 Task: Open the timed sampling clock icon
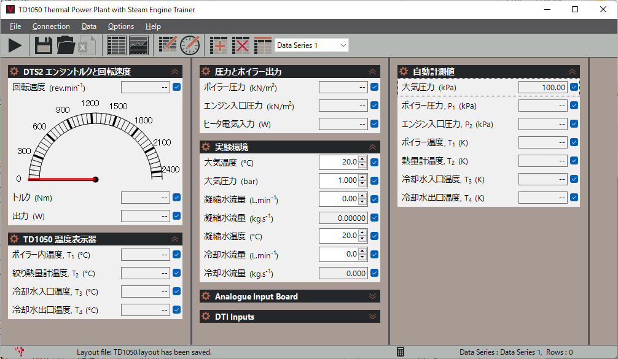[x=190, y=45]
